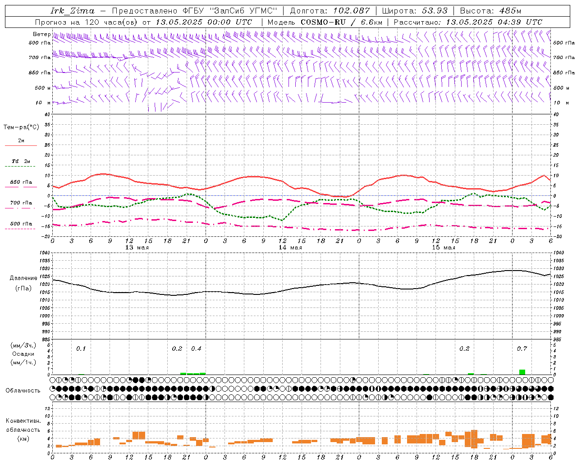Viewport: 577px width, 461px height.
Task: Click the 0.4 precipitation amount value
Action: click(x=196, y=349)
